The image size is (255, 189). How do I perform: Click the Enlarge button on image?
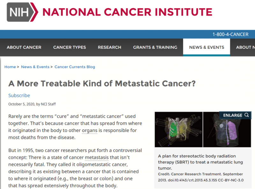235,115
